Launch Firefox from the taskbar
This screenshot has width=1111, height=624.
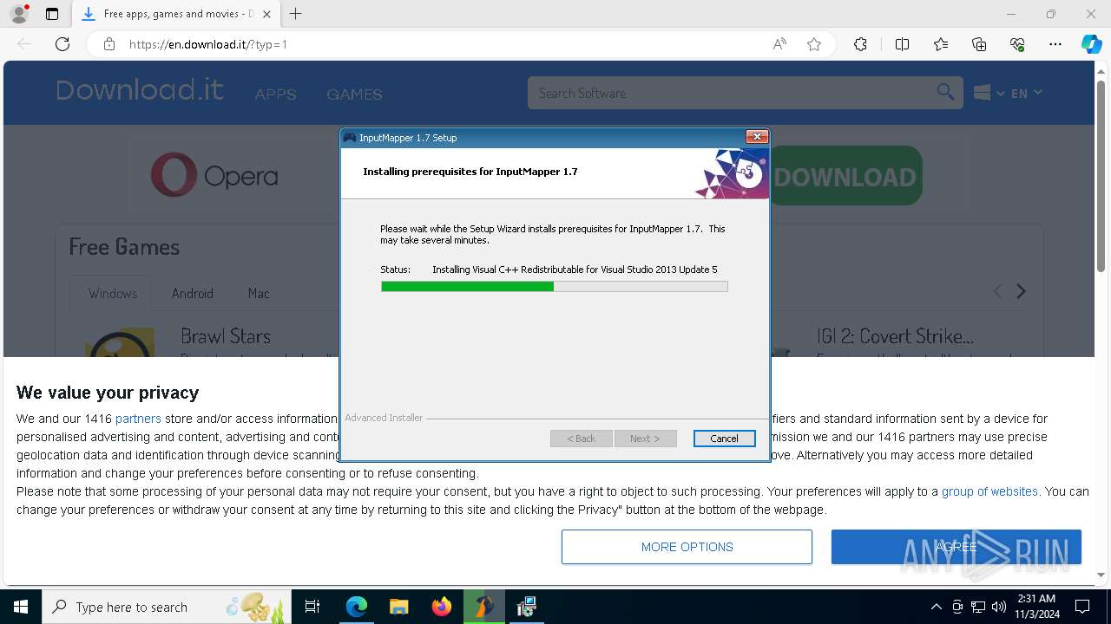441,607
